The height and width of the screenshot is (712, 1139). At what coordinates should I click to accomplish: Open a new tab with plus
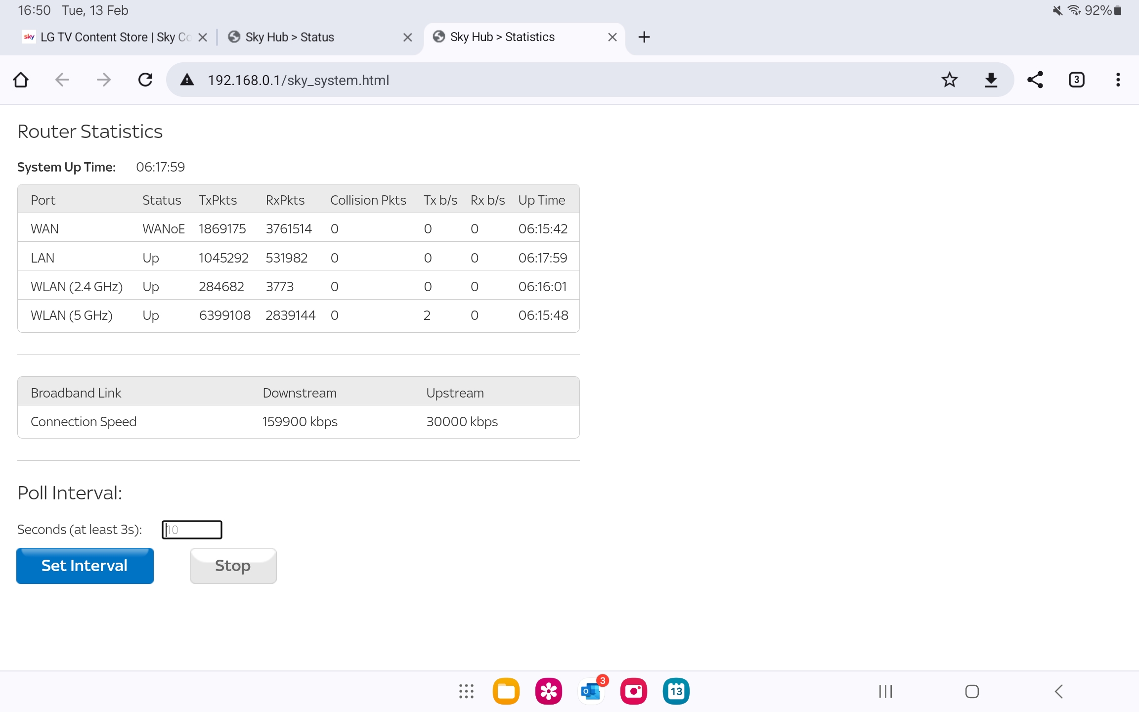coord(644,37)
